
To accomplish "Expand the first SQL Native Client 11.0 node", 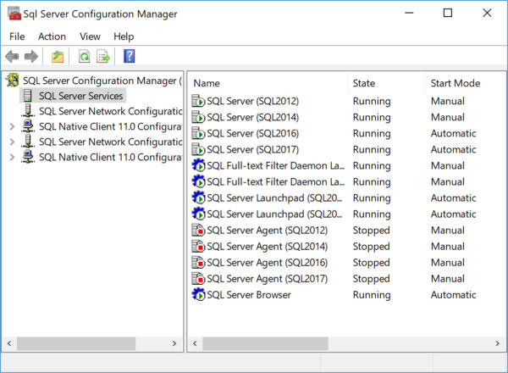I will [x=12, y=126].
